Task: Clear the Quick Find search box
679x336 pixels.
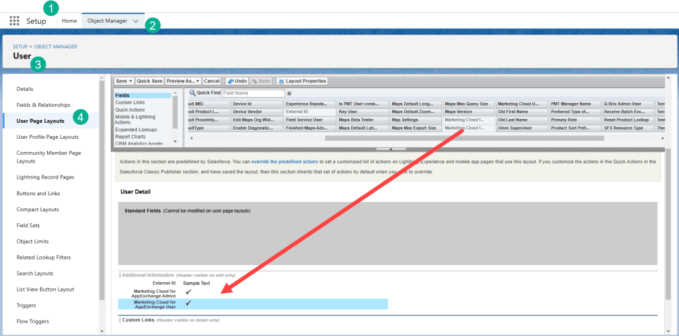Action: [x=289, y=94]
